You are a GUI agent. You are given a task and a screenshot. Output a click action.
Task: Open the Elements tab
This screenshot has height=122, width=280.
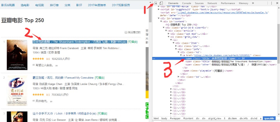pyautogui.click(x=173, y=3)
